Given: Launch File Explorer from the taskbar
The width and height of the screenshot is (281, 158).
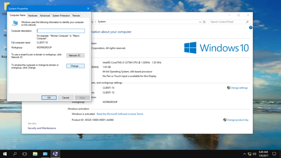Looking at the screenshot, I should pyautogui.click(x=35, y=154).
